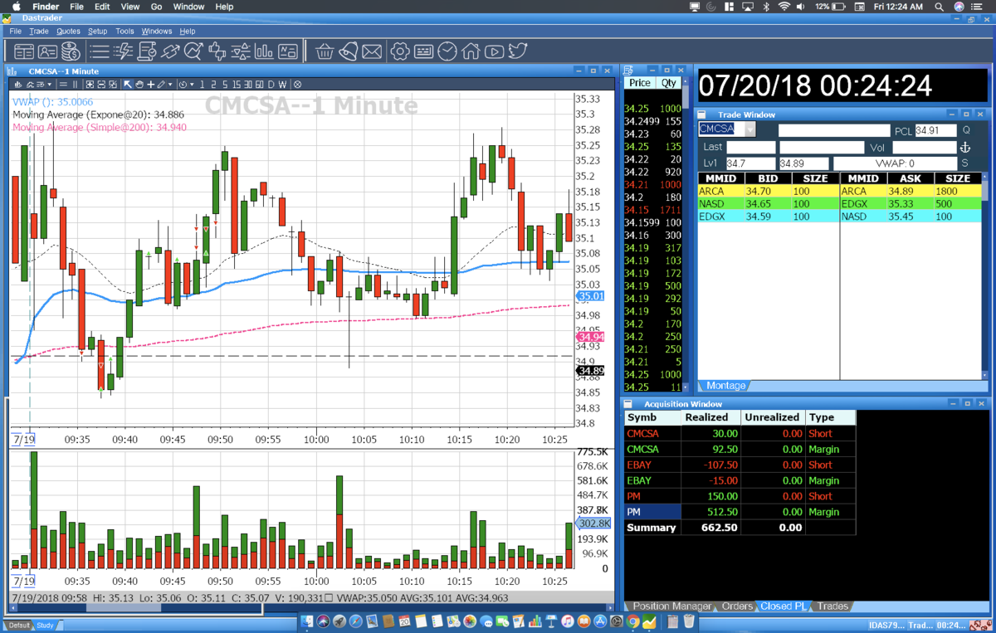Click the alert bell toolbar icon
This screenshot has width=996, height=633.
348,51
